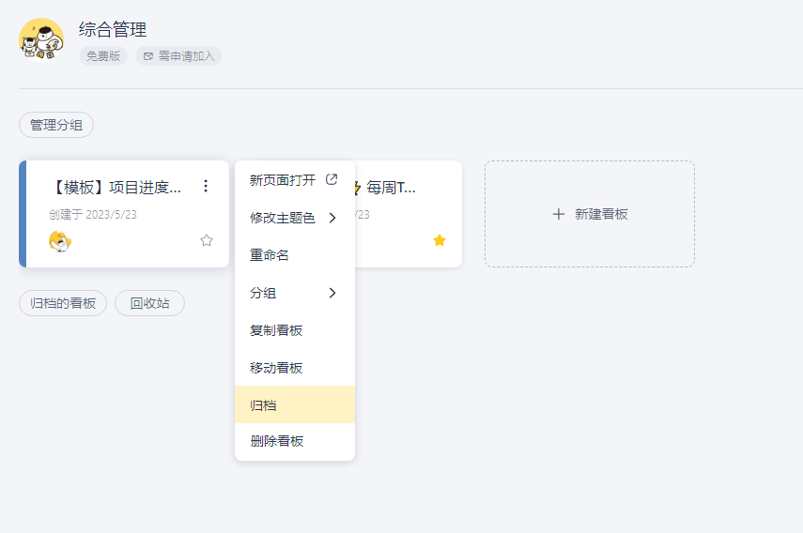Expand the 分组 submenu arrow

point(332,293)
